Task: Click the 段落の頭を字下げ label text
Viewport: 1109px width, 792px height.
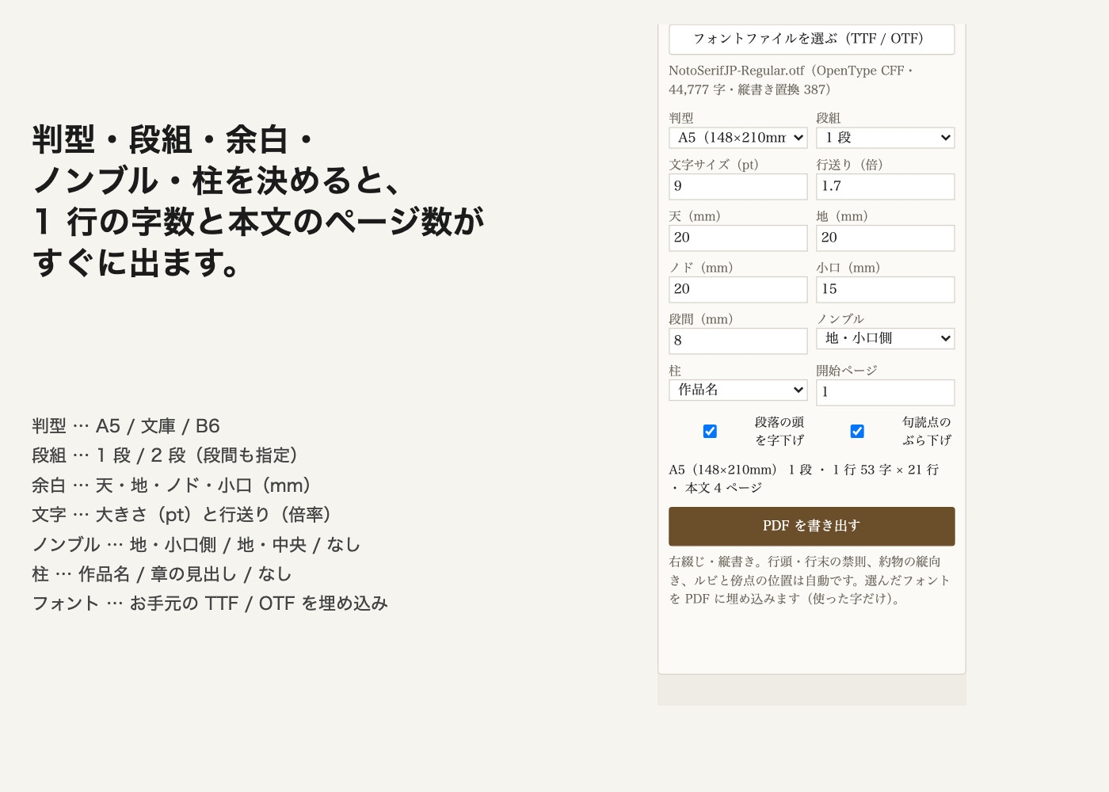Action: click(779, 431)
